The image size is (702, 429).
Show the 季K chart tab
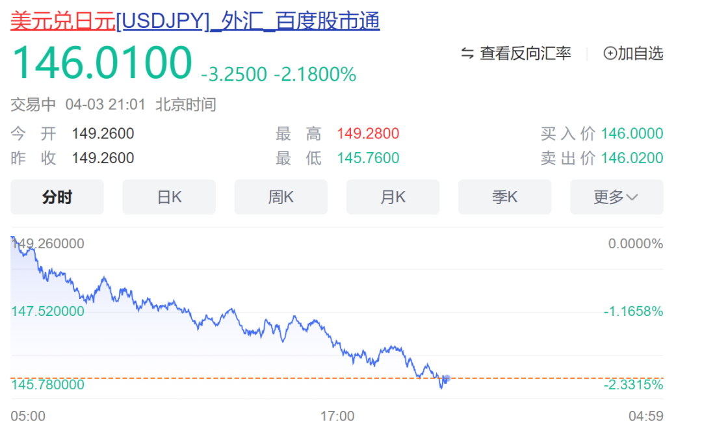pos(504,197)
